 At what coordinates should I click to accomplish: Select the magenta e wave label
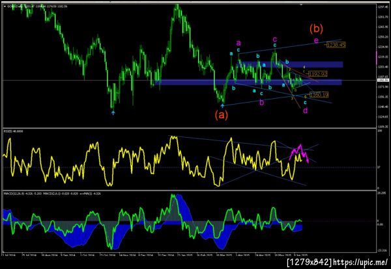pos(316,40)
